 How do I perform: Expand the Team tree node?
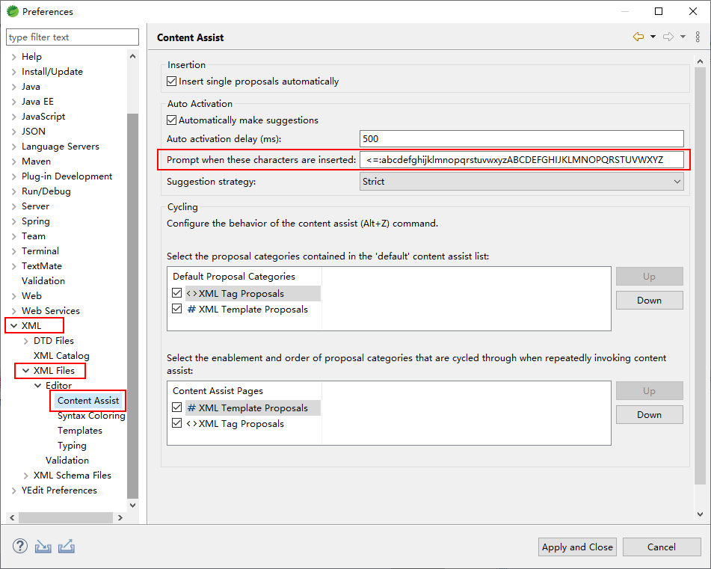coord(14,236)
